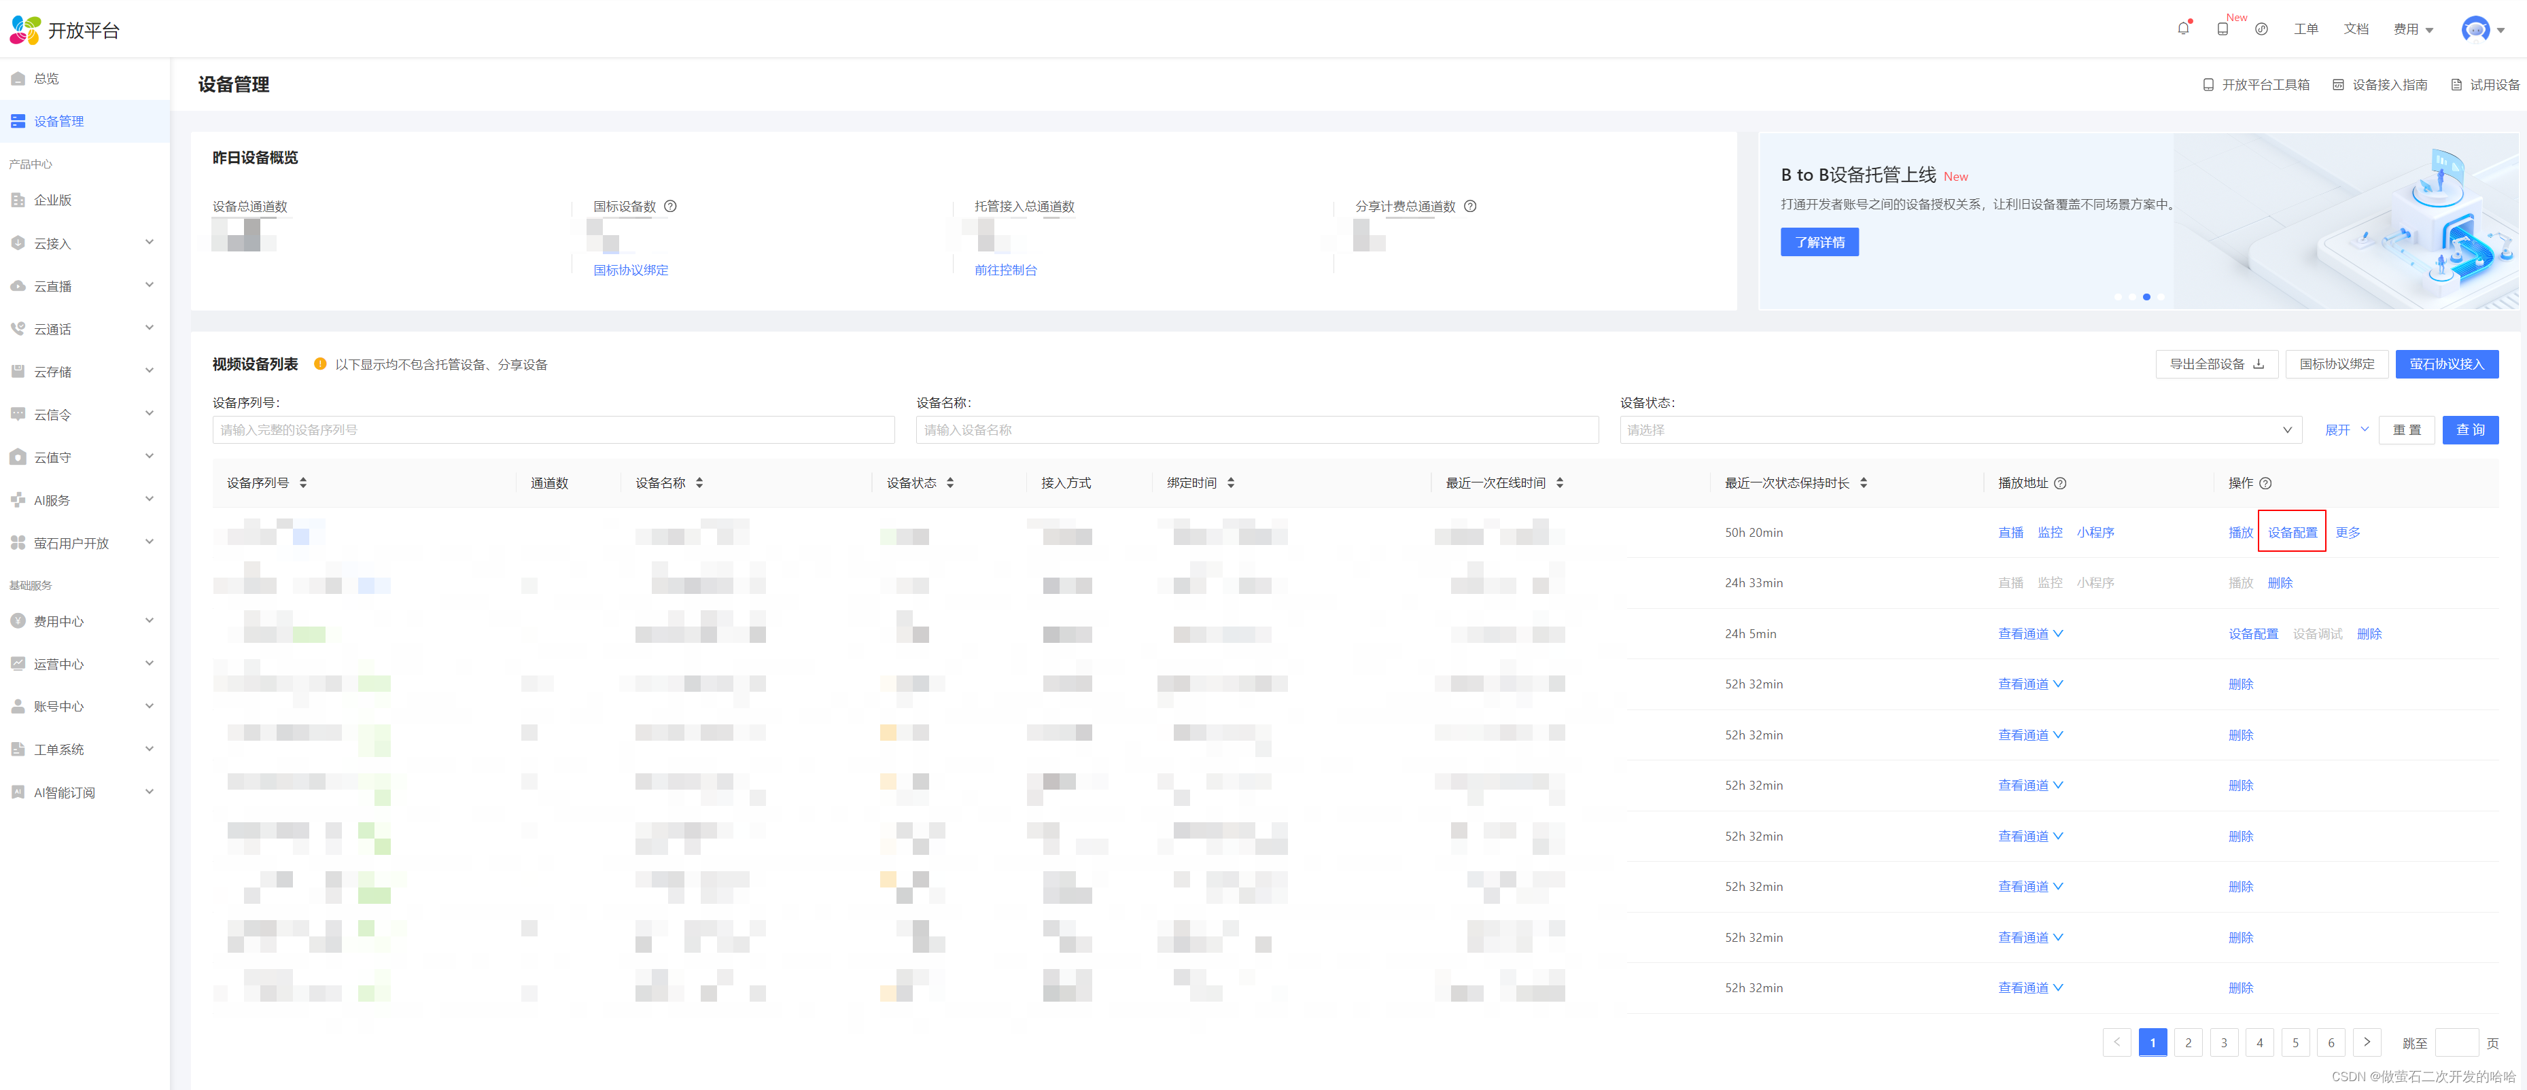2527x1090 pixels.
Task: Sort table by 设备状态 column
Action: (x=949, y=482)
